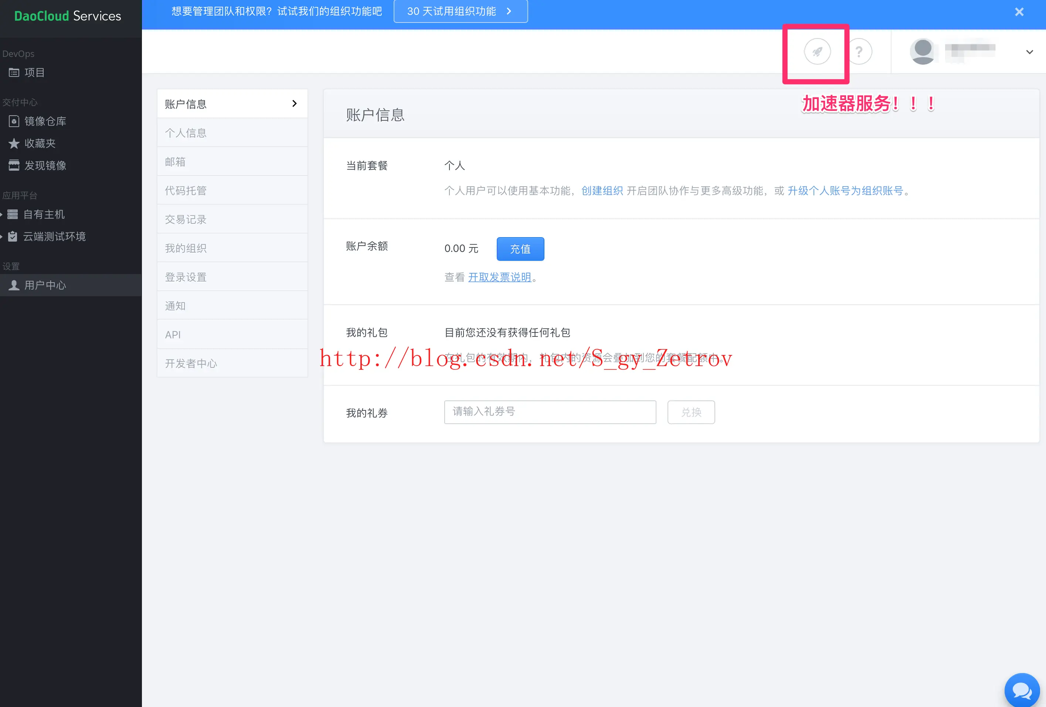
Task: Focus the 请输入礼券号 coupon field
Action: (x=550, y=411)
